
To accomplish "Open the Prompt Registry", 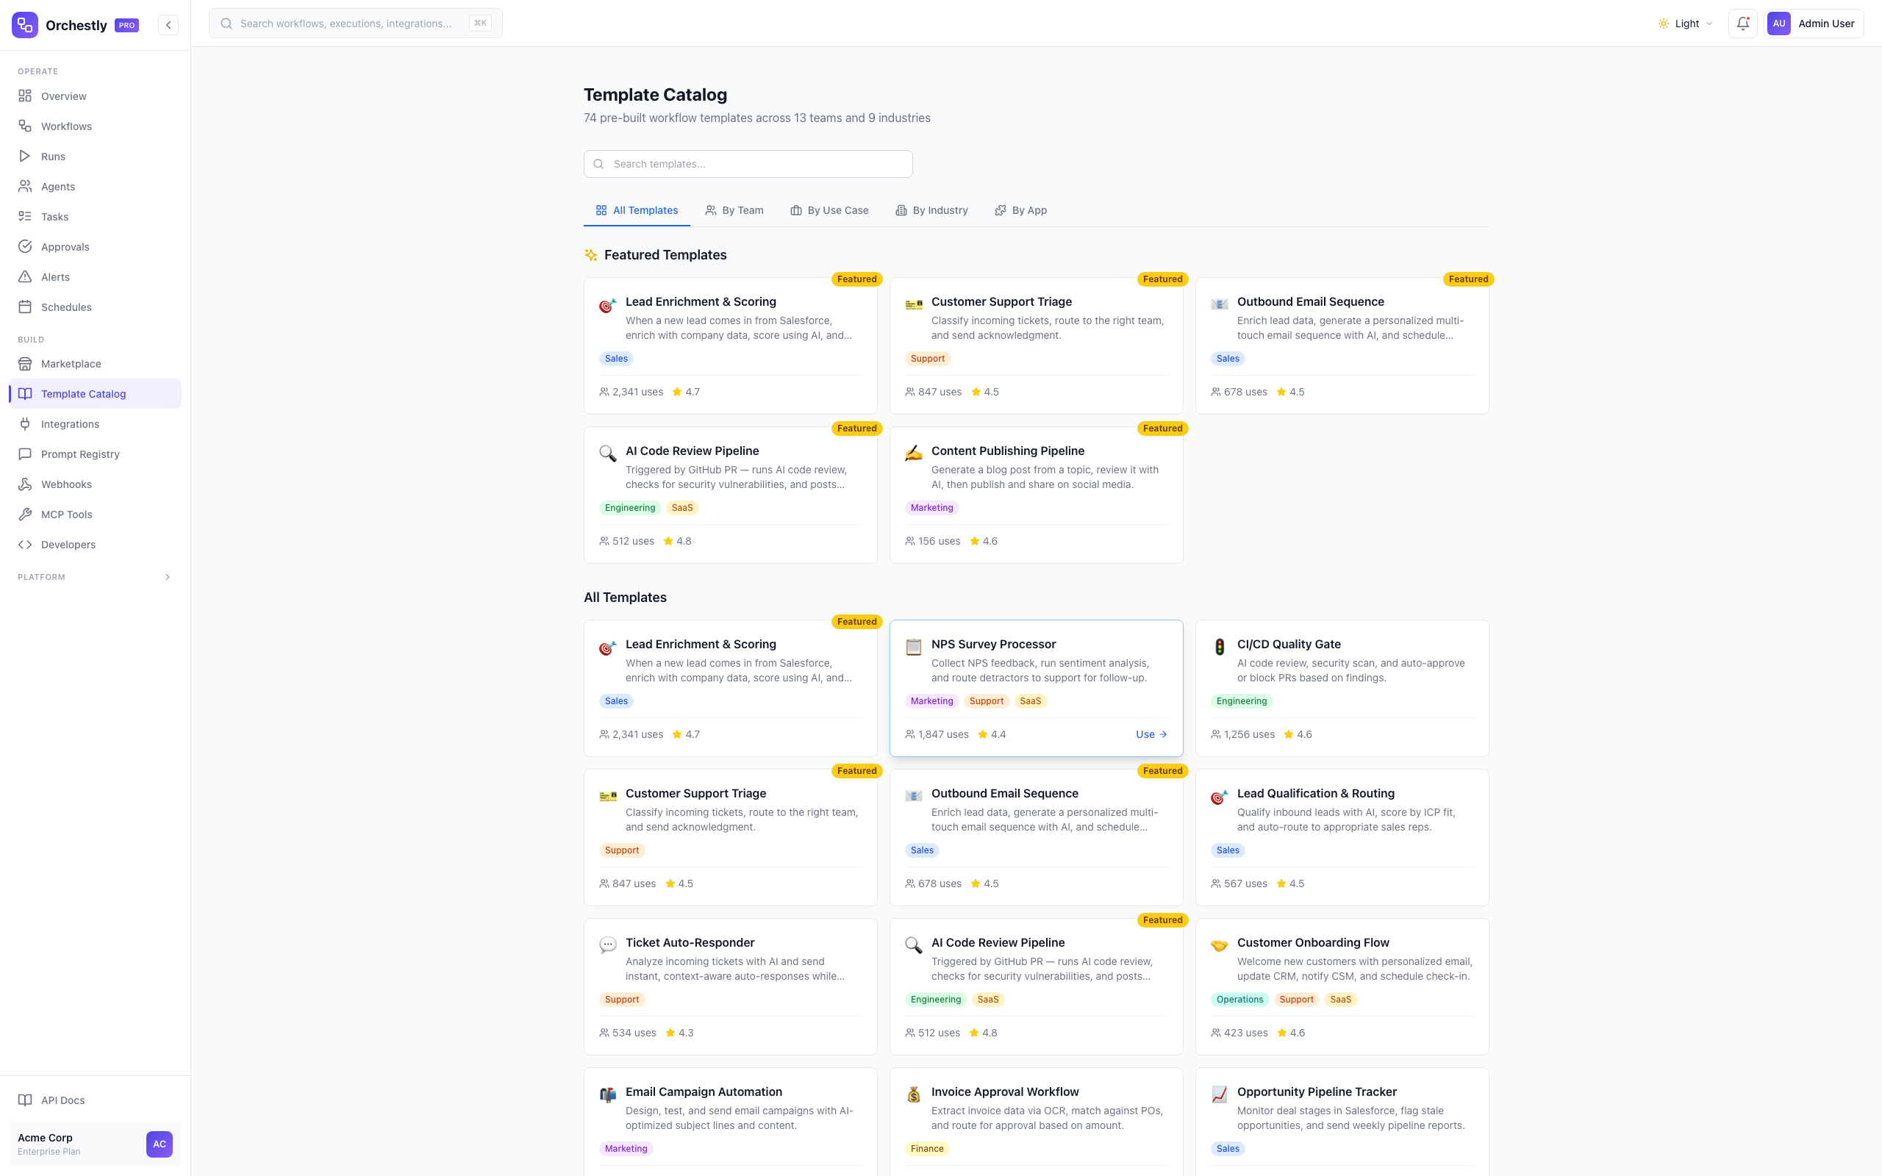I will tap(79, 453).
